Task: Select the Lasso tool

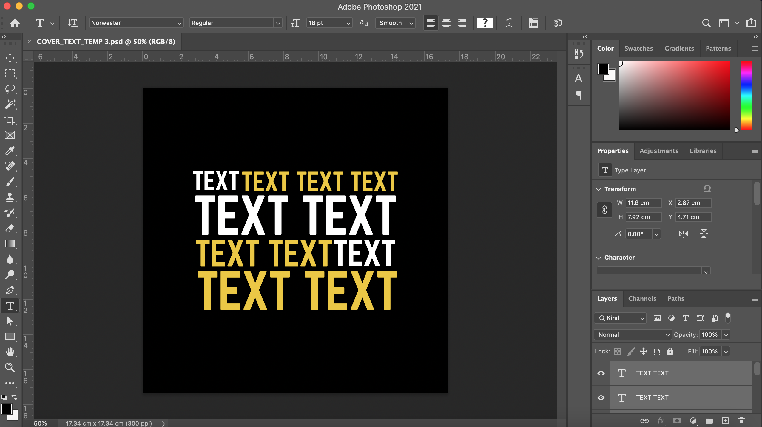Action: click(x=10, y=89)
